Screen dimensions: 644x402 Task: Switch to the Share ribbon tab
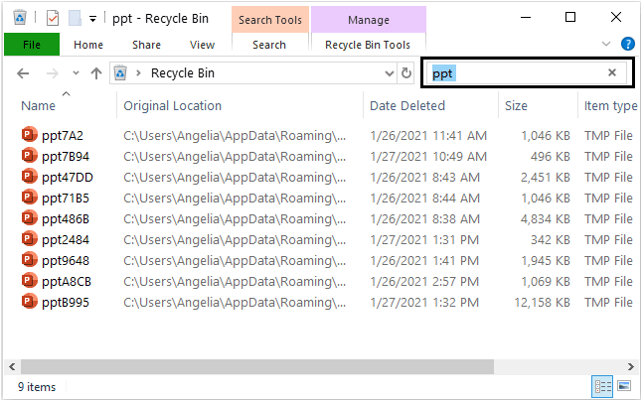click(146, 45)
